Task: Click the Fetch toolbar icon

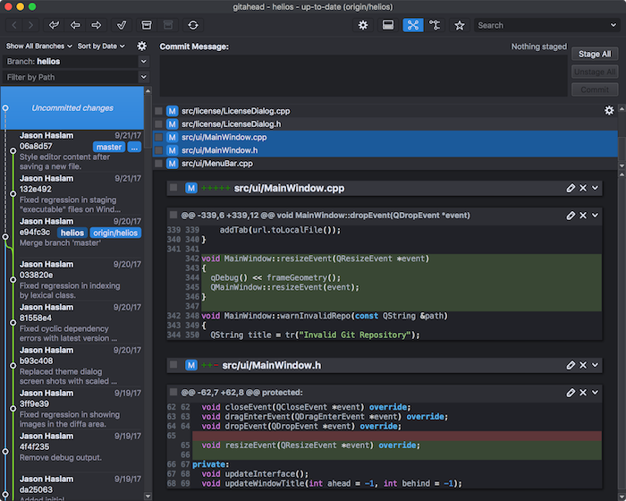Action: click(54, 25)
